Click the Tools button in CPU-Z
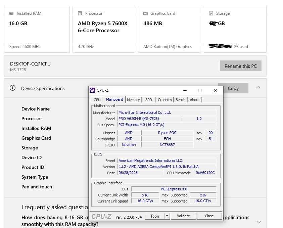The width and height of the screenshot is (283, 228). point(155,216)
